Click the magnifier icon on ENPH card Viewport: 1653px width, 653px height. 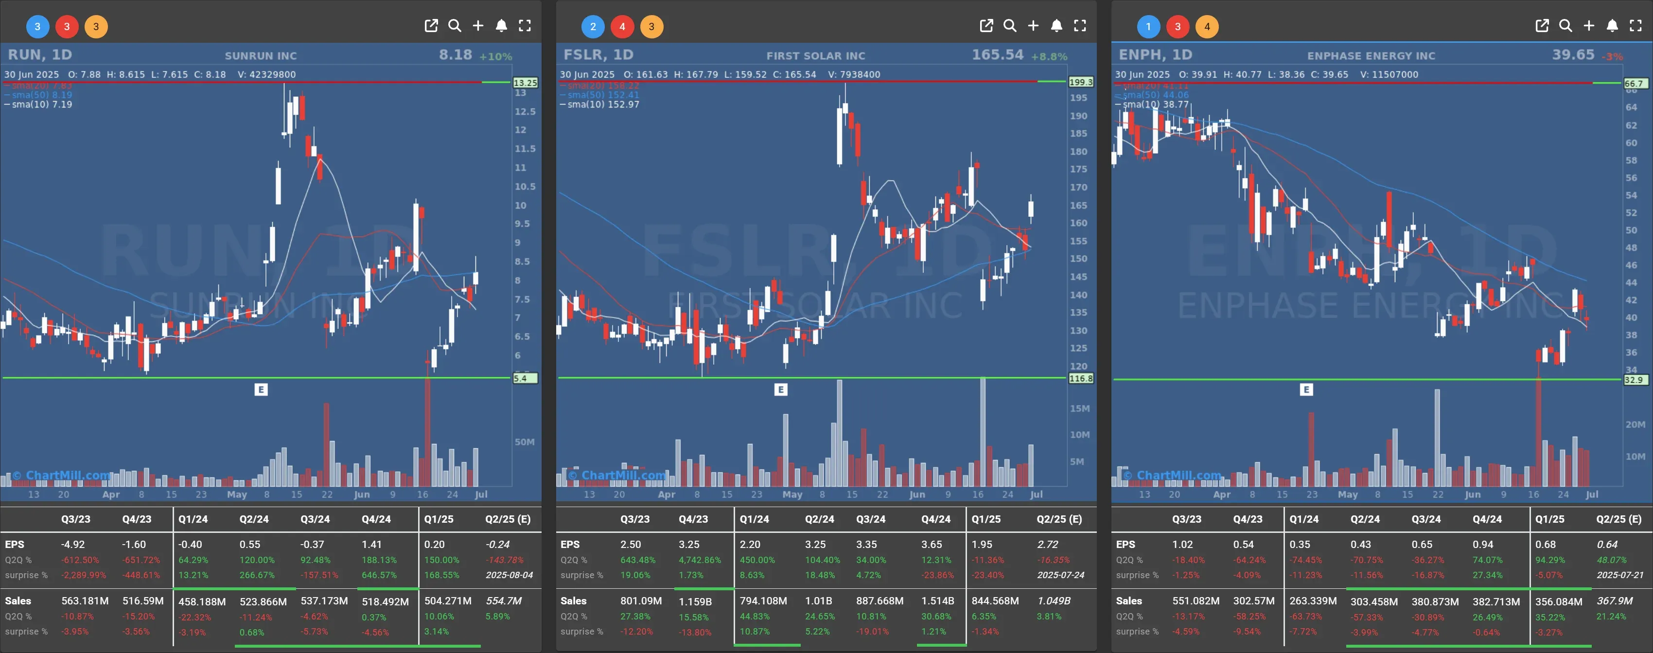point(1565,26)
